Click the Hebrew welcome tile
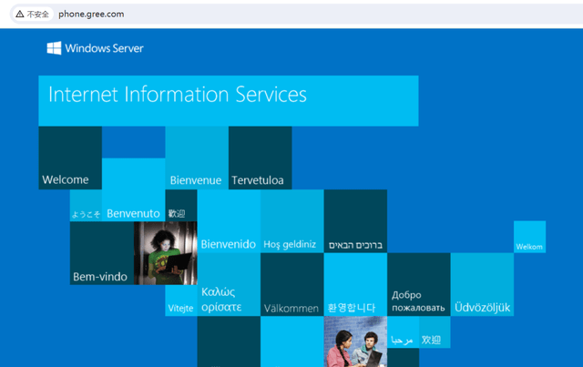Viewport: 583px width, 367px height. tap(355, 221)
